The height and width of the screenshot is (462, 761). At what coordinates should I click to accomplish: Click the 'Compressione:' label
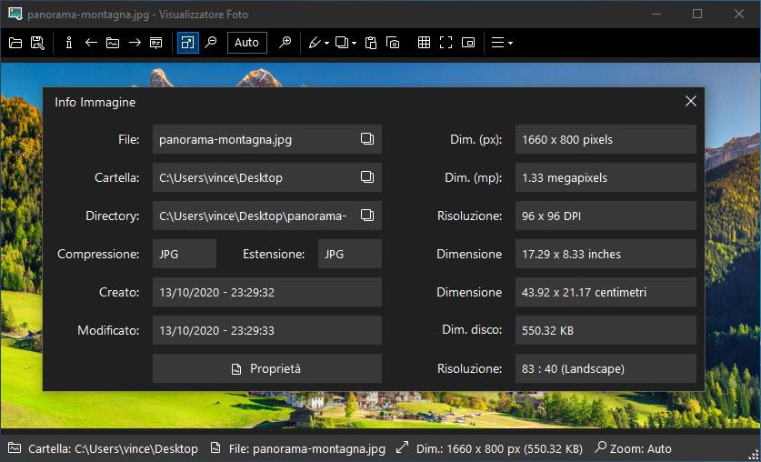98,255
